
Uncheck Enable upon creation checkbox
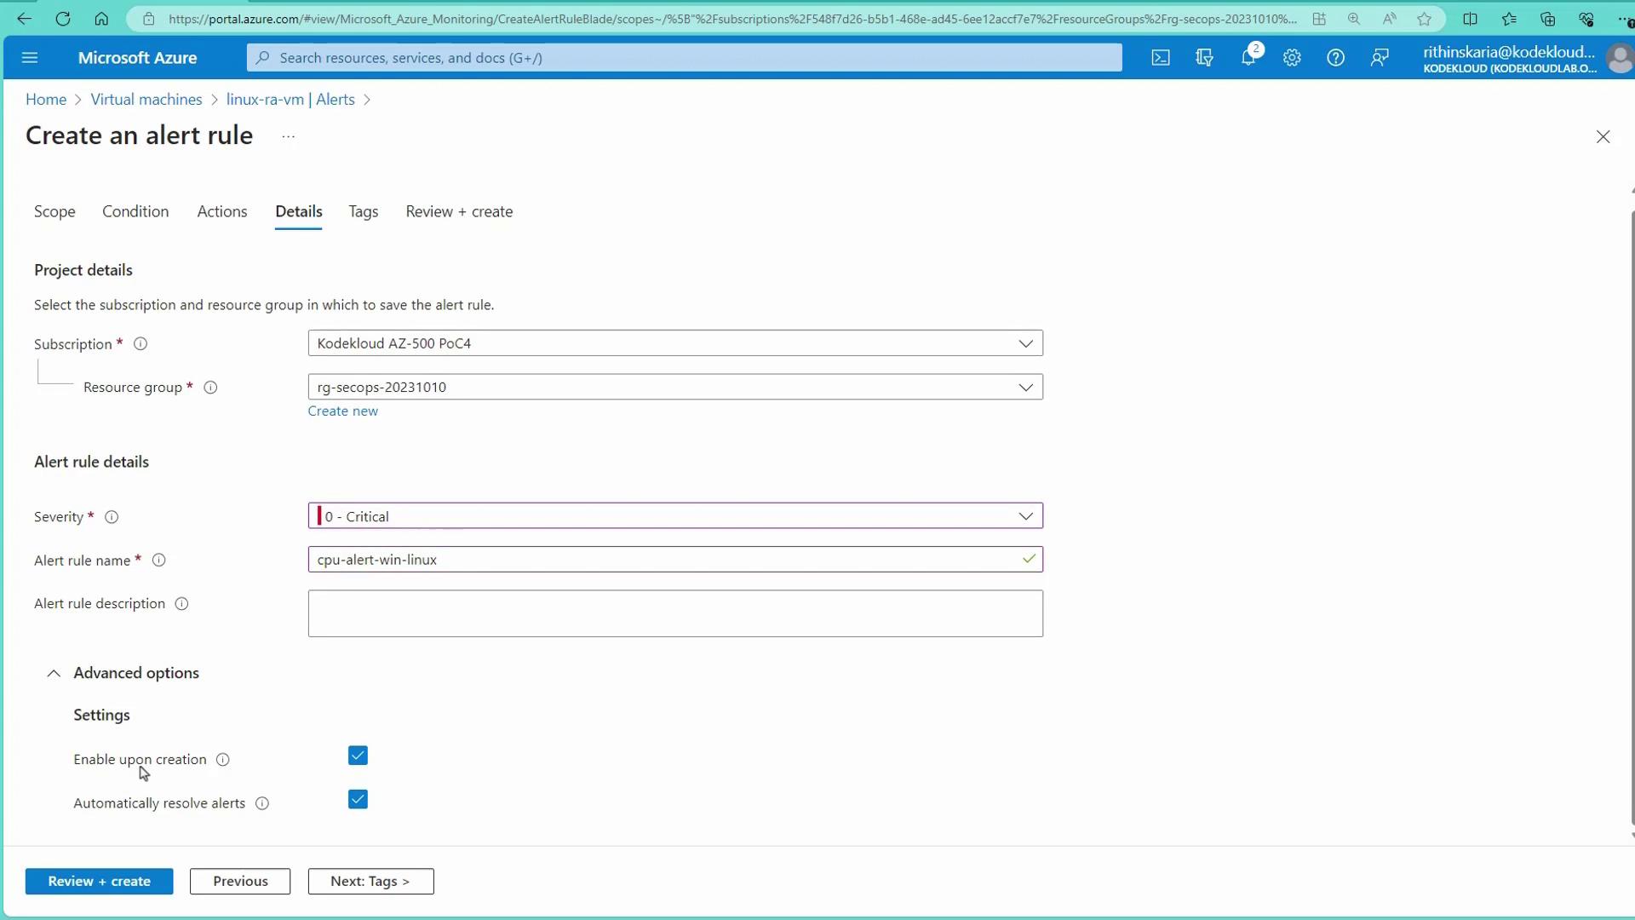358,756
